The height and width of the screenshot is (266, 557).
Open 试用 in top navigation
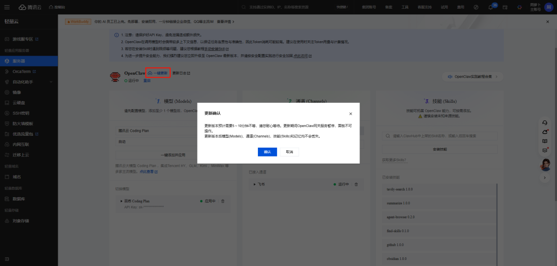pos(444,7)
